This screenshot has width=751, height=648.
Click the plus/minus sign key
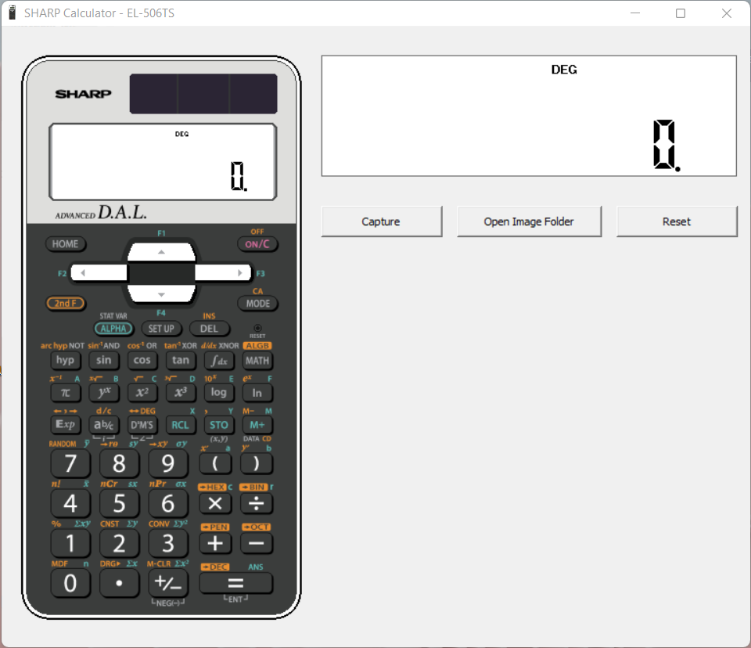point(168,584)
